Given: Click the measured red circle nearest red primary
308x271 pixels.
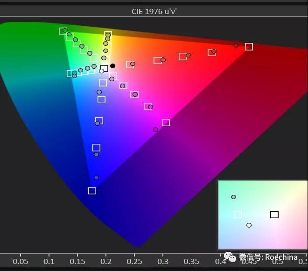Looking at the screenshot, I should [236, 45].
